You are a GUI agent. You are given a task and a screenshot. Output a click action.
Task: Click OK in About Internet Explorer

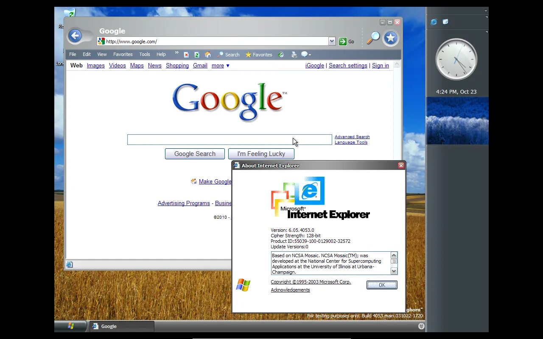pos(382,285)
